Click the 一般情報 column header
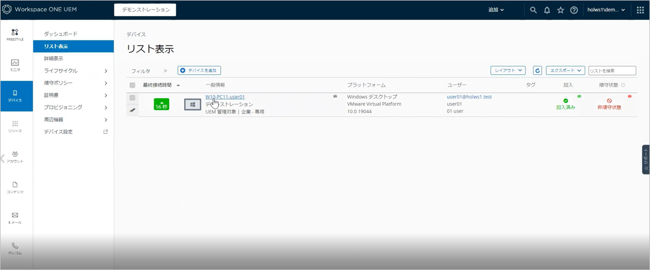Viewport: 650px width, 270px height. coord(215,85)
